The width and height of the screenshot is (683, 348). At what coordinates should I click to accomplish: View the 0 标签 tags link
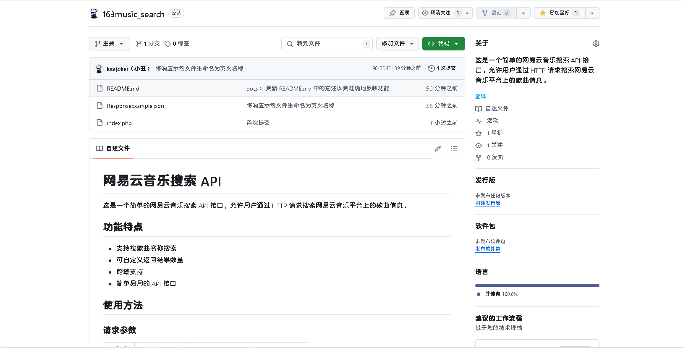click(177, 44)
